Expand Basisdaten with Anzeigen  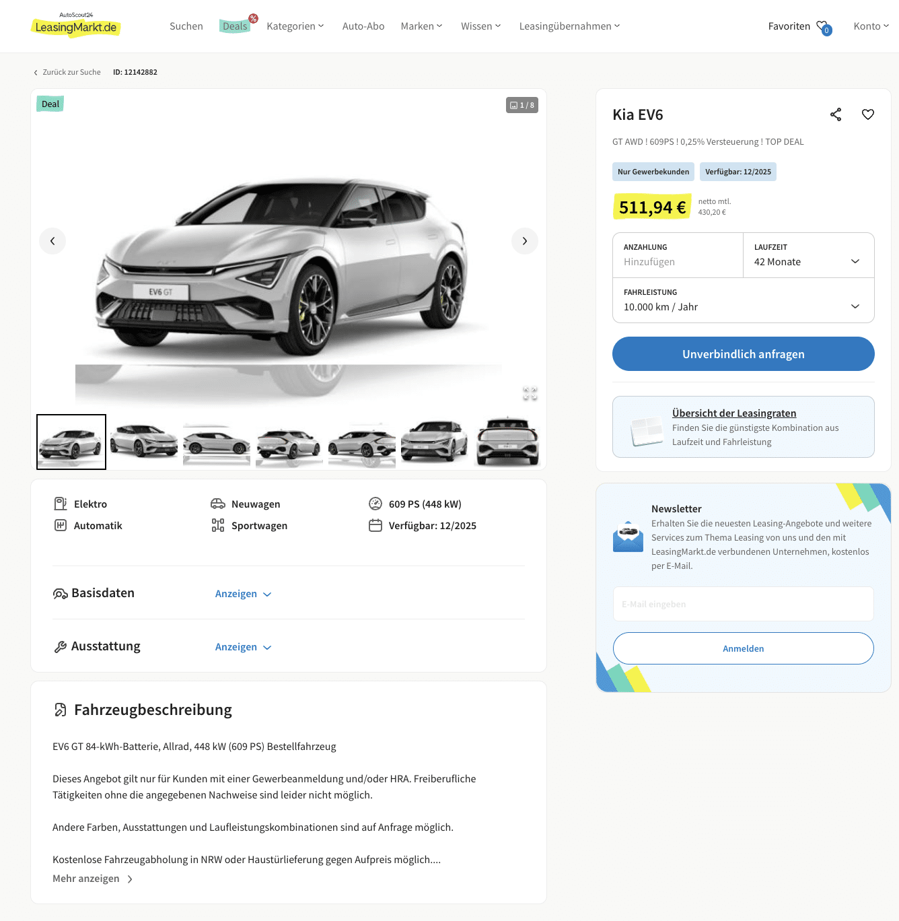click(x=243, y=594)
